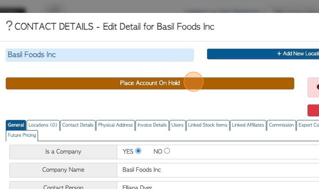Image resolution: width=319 pixels, height=189 pixels.
Task: Open the Linked Stock Items tab
Action: pos(208,125)
